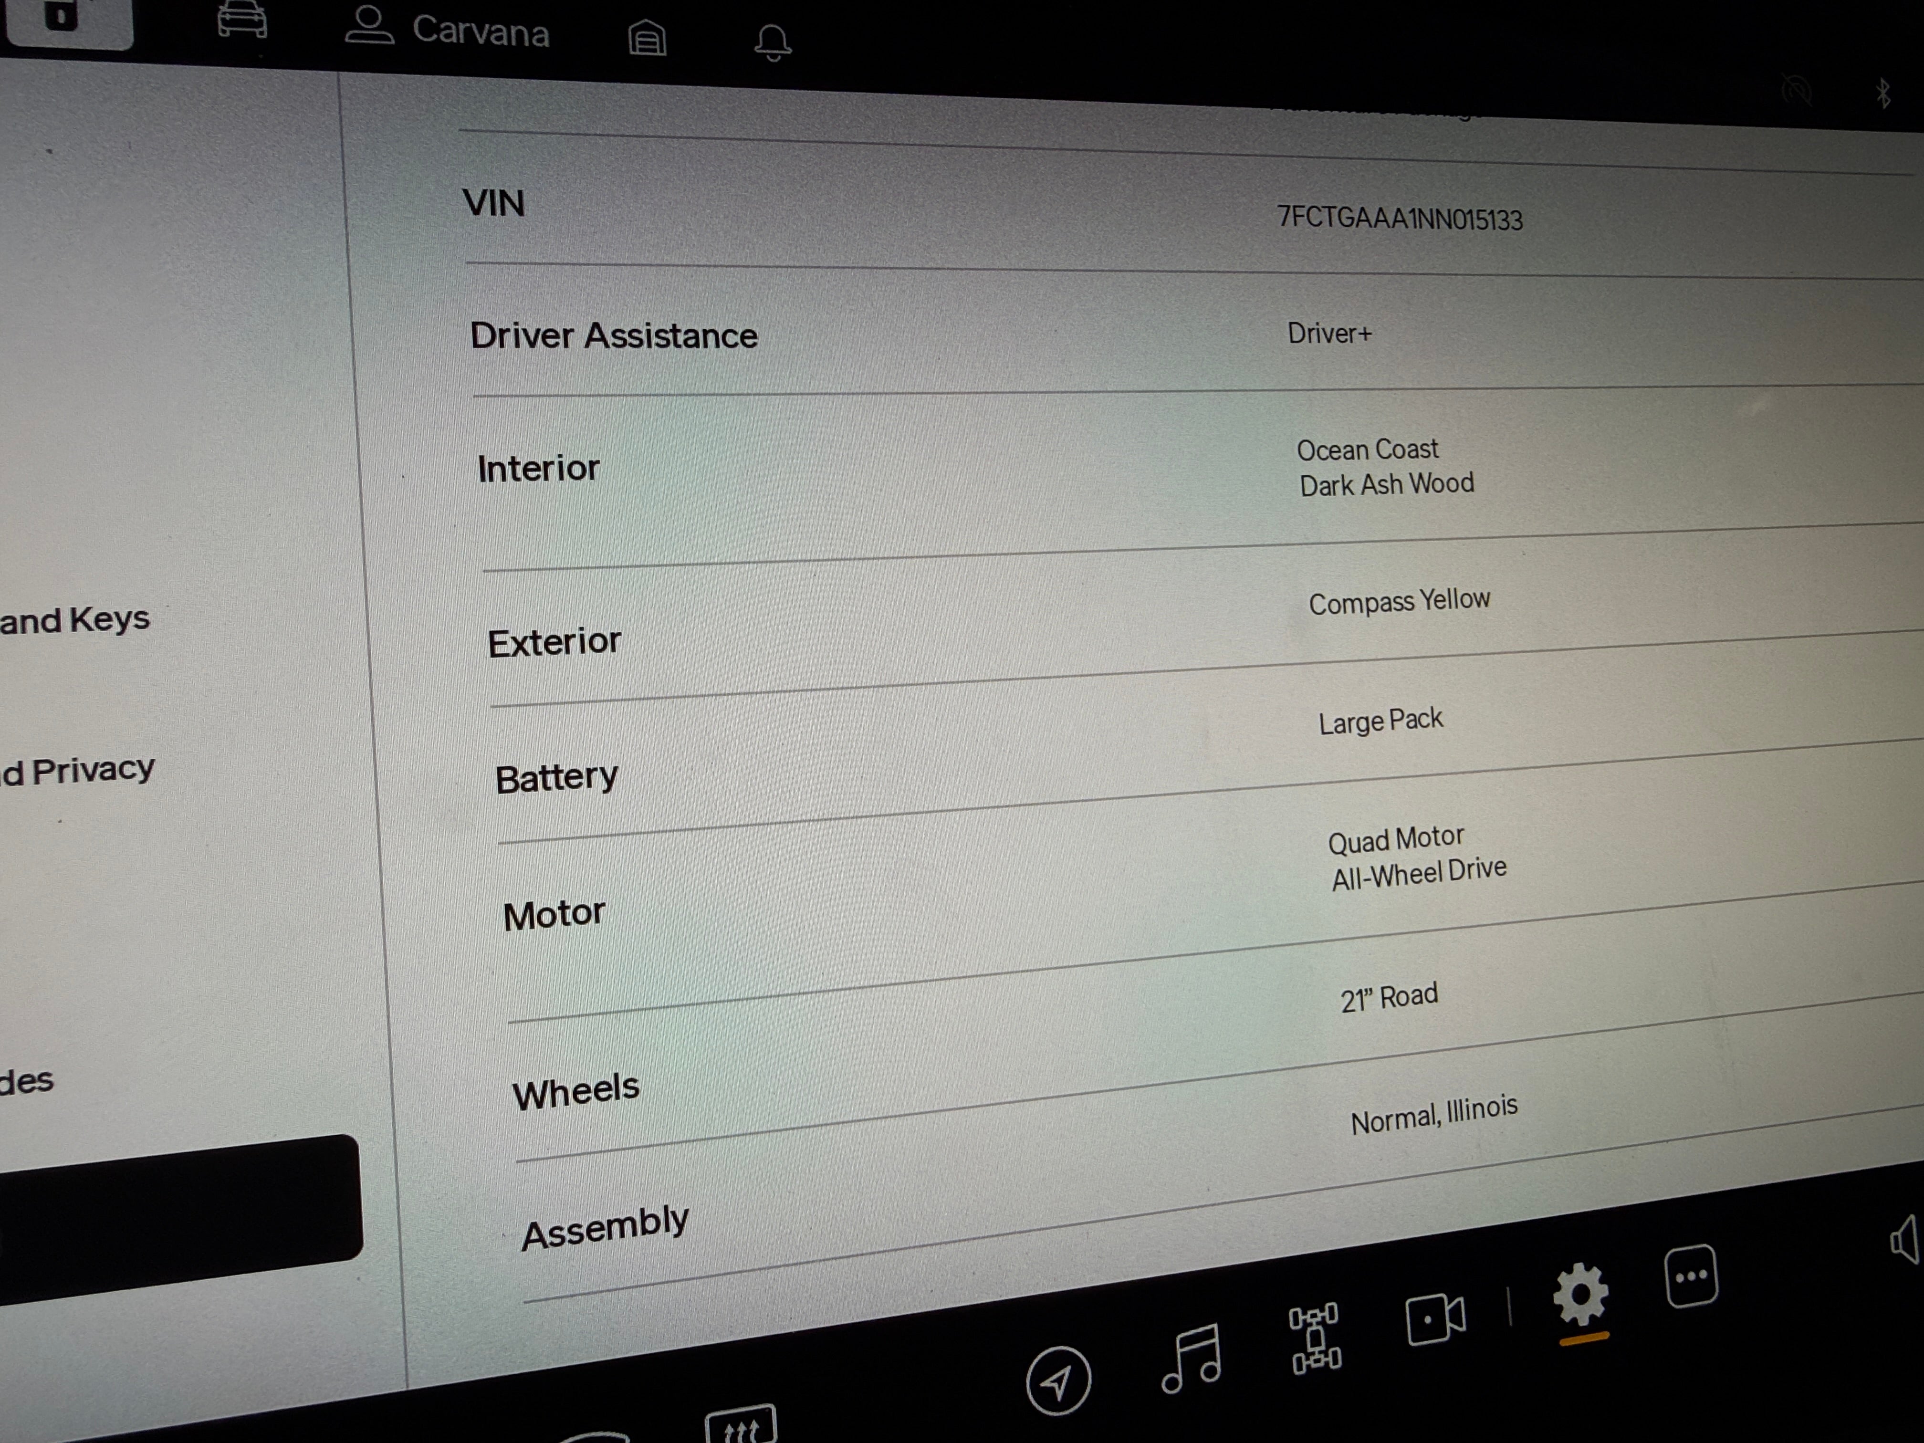Open the 'and Keys' sidebar section
The width and height of the screenshot is (1924, 1443).
pyautogui.click(x=75, y=620)
